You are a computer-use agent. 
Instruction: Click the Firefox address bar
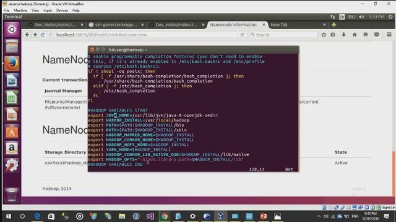coord(144,35)
